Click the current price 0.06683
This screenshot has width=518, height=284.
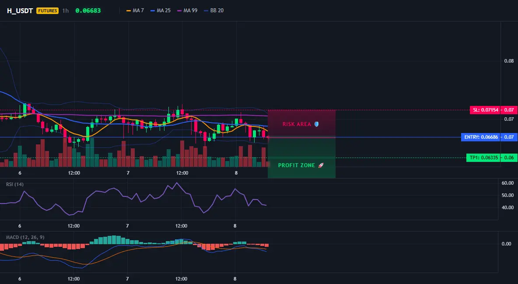point(88,11)
